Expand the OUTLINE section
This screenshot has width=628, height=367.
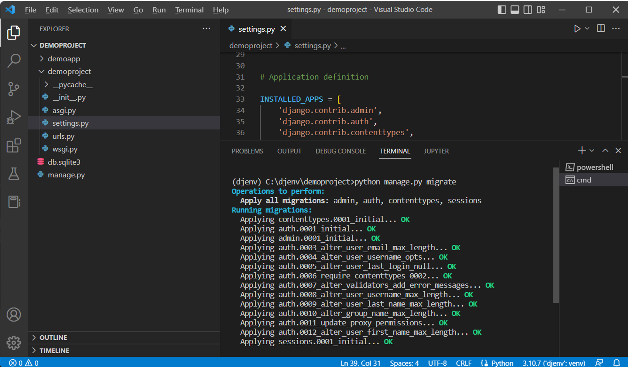pos(53,337)
